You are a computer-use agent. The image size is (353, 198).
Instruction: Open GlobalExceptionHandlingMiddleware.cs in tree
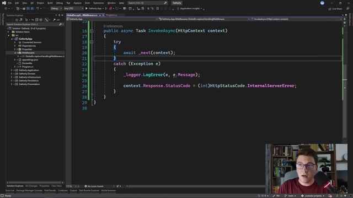pos(45,56)
